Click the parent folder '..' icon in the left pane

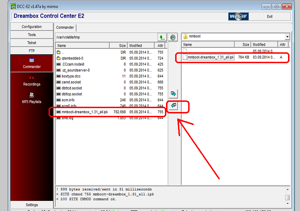point(58,52)
